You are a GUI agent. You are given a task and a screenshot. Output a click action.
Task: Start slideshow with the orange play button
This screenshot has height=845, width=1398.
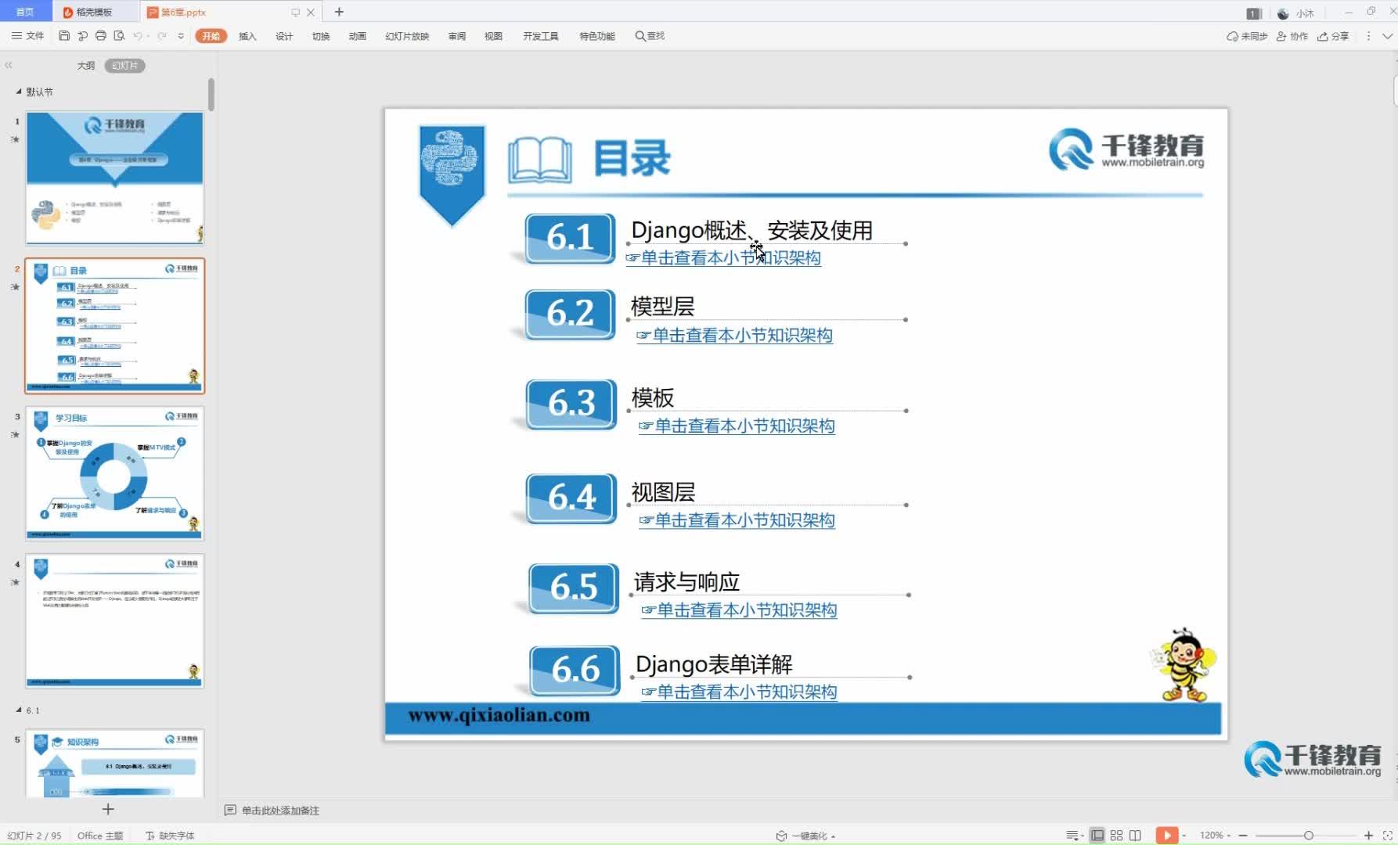point(1166,836)
